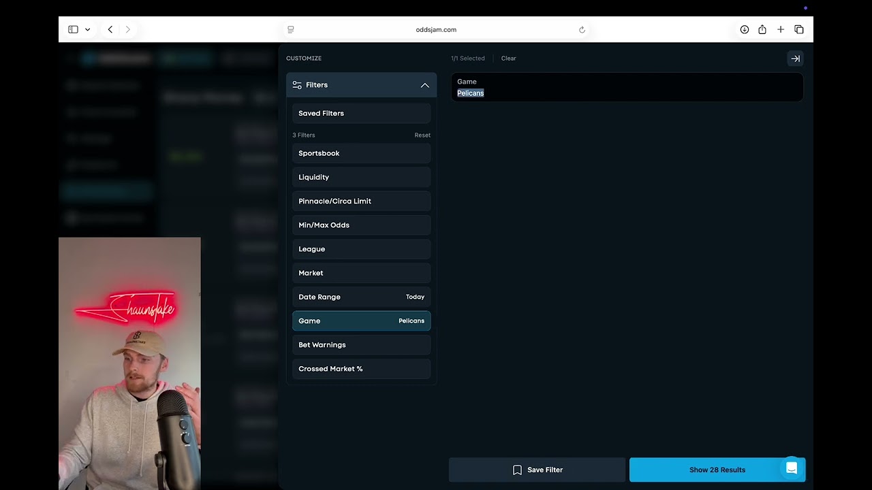Select the oddsjam.com address bar
Image resolution: width=872 pixels, height=490 pixels.
click(x=436, y=29)
